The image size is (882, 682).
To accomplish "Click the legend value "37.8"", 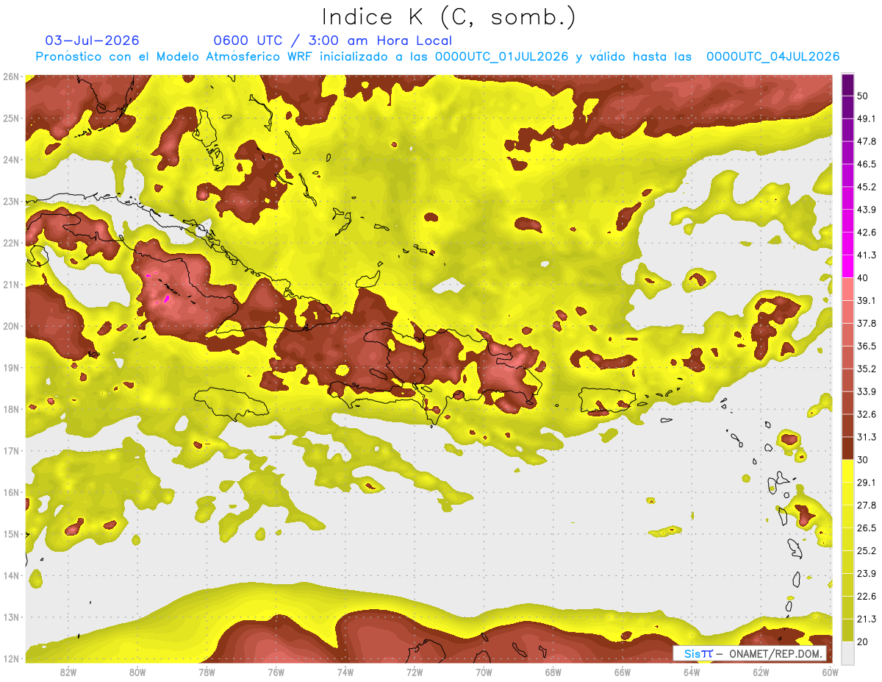I will pyautogui.click(x=867, y=324).
